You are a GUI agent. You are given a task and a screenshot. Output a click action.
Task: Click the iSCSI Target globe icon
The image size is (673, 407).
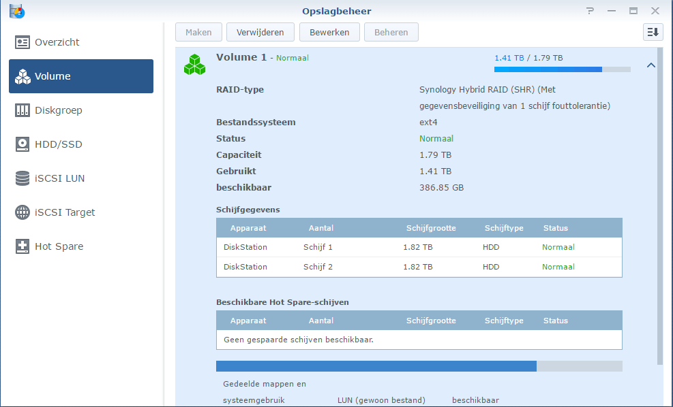tap(23, 212)
